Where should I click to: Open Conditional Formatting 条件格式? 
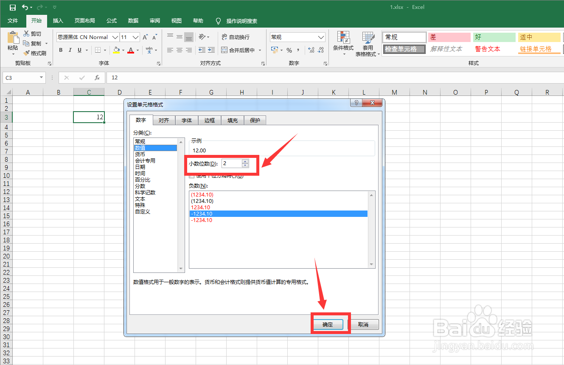pyautogui.click(x=343, y=44)
